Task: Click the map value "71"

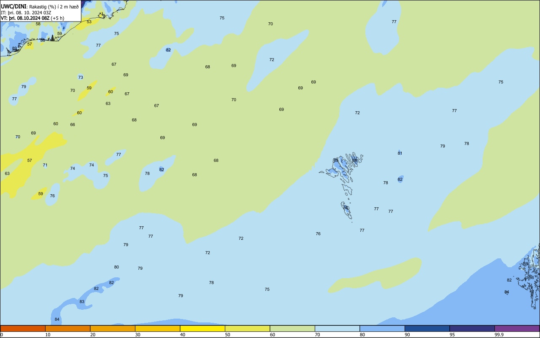Action: click(x=45, y=165)
